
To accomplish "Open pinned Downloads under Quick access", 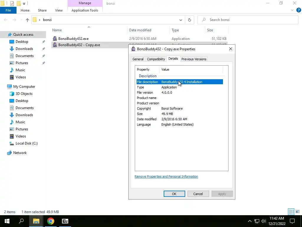I will click(x=24, y=49).
